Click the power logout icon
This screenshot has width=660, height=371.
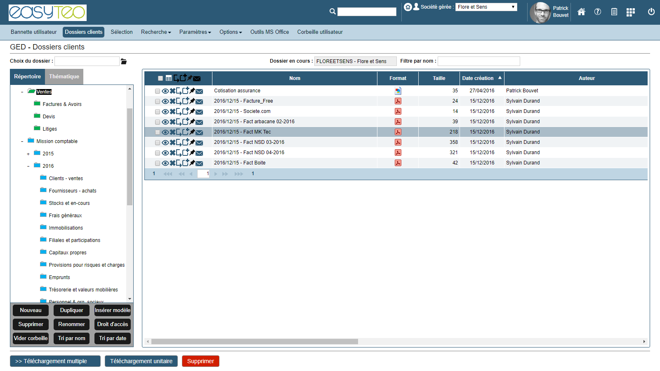[651, 12]
